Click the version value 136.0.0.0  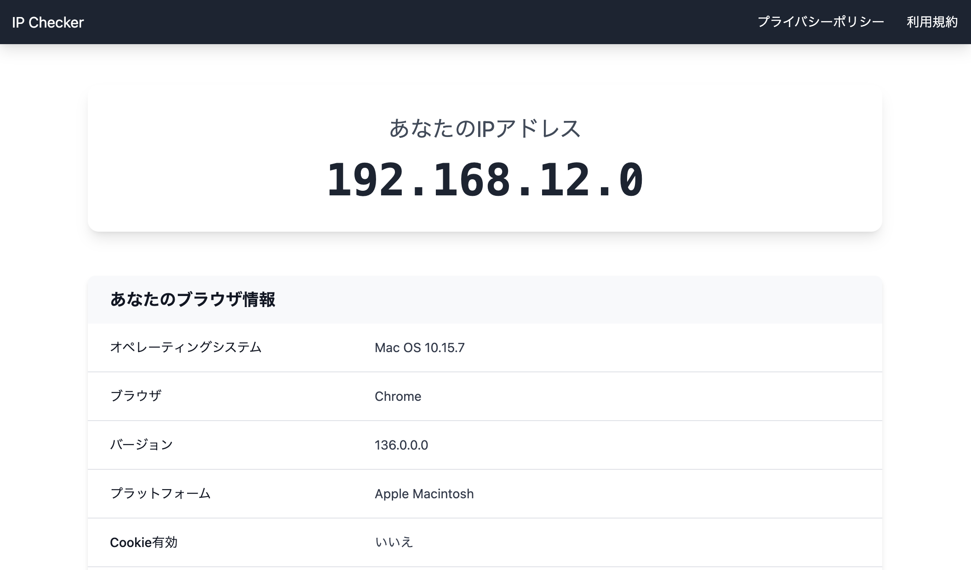(x=401, y=445)
